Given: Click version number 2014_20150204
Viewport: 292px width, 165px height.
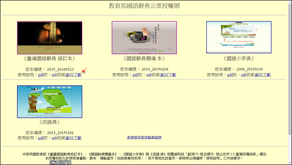Looking at the screenshot, I should [155, 69].
